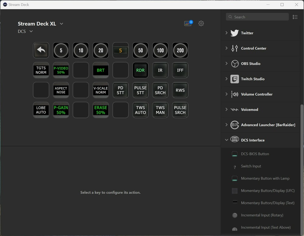The image size is (304, 236).
Task: Select the IR key
Action: pyautogui.click(x=160, y=70)
